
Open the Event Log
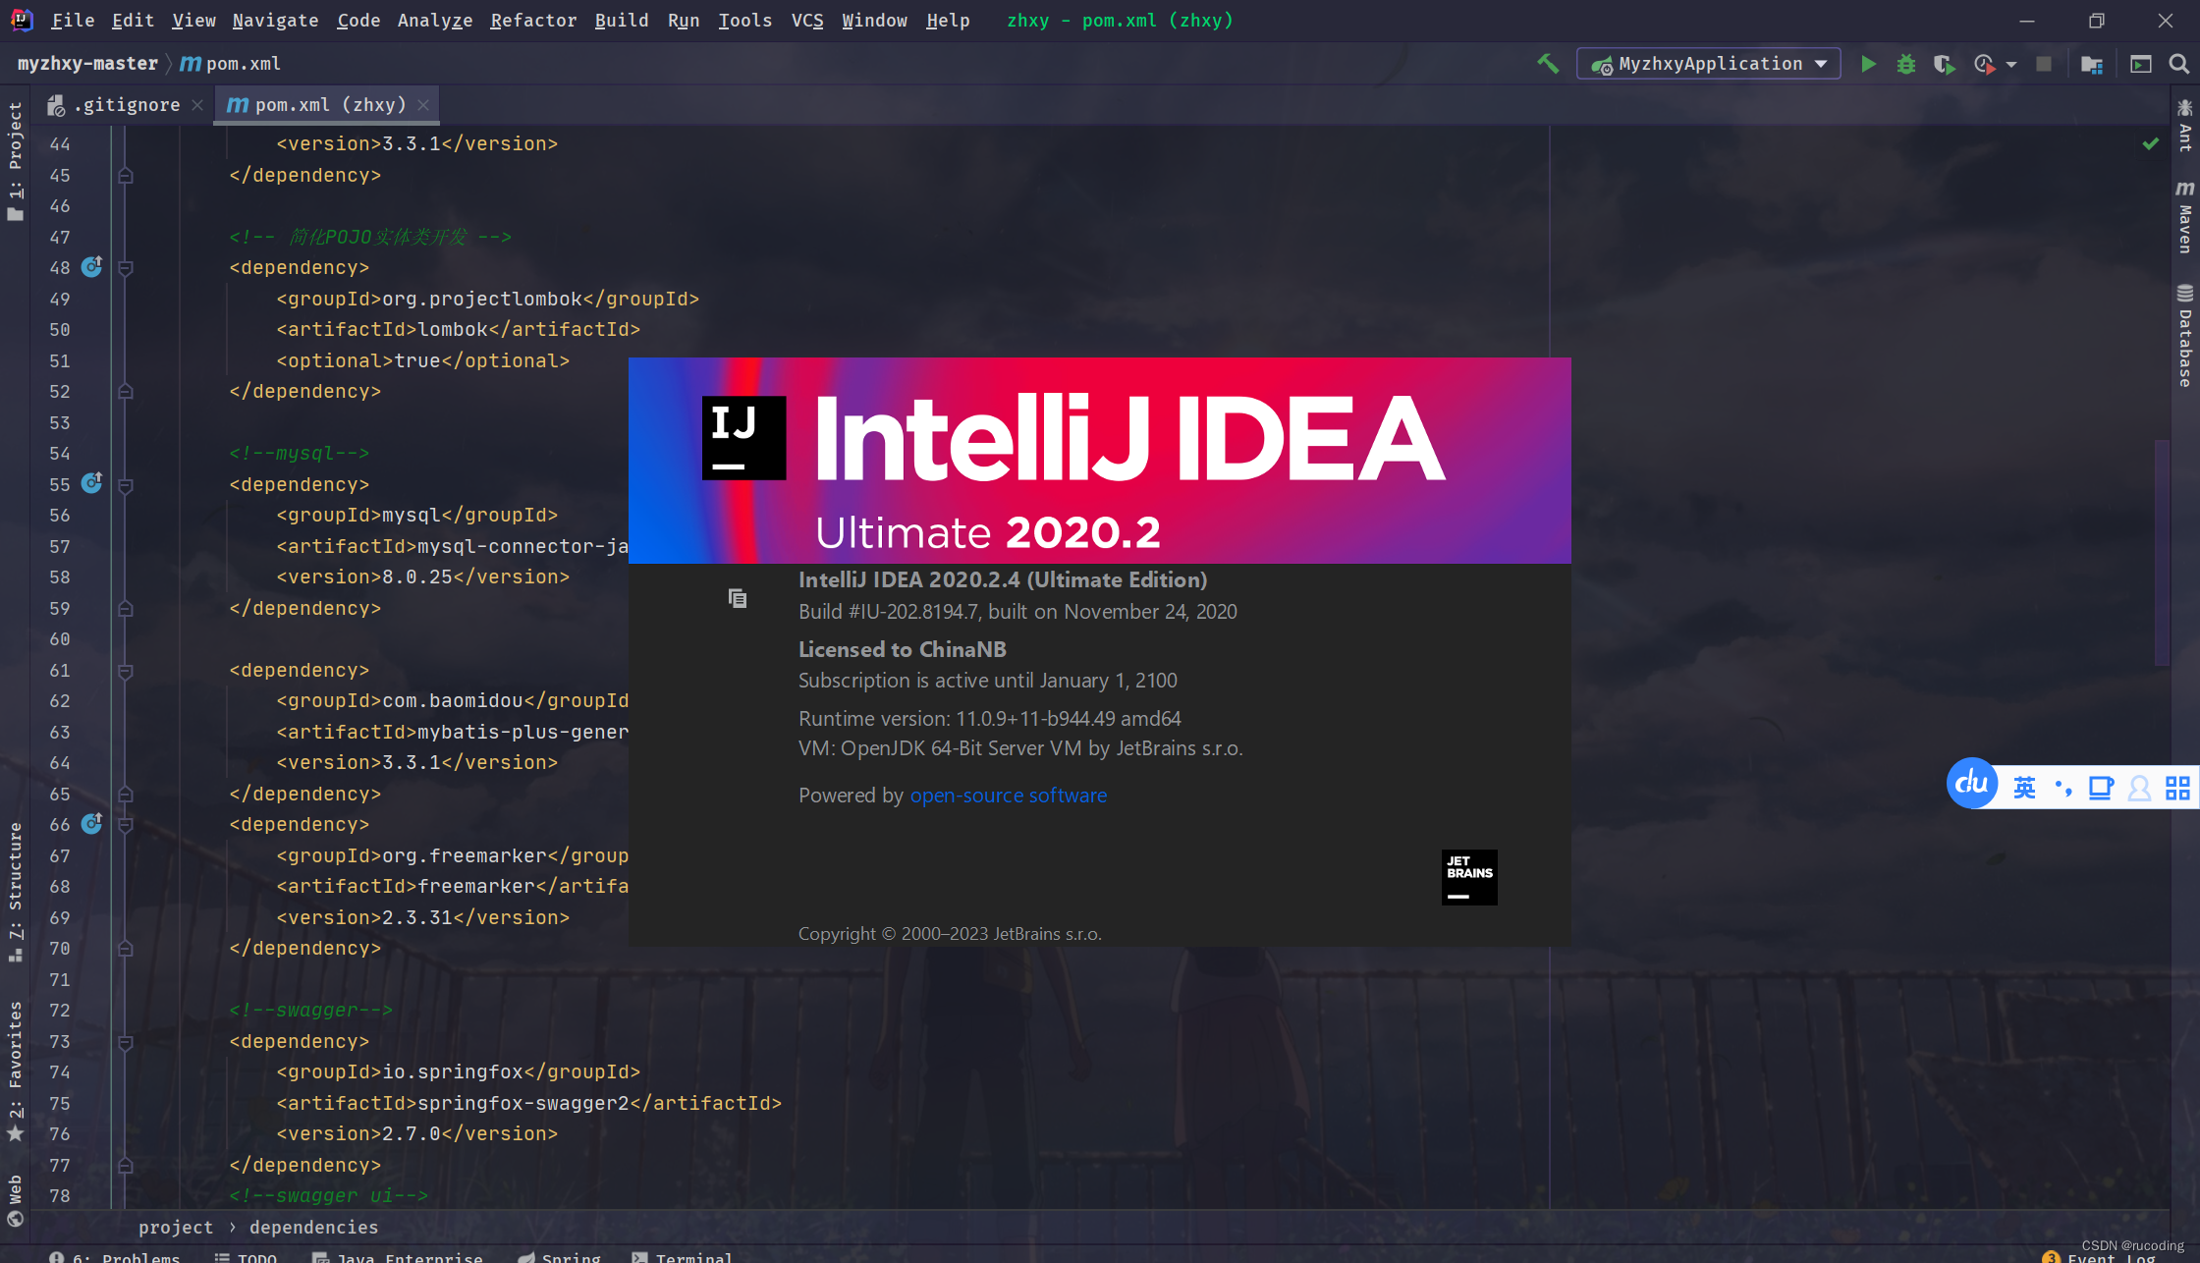tap(2098, 1256)
